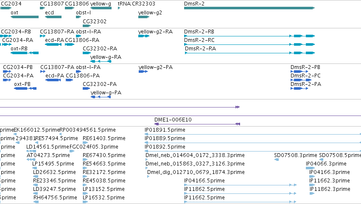Select IP04166.5prime EST label

204,181
